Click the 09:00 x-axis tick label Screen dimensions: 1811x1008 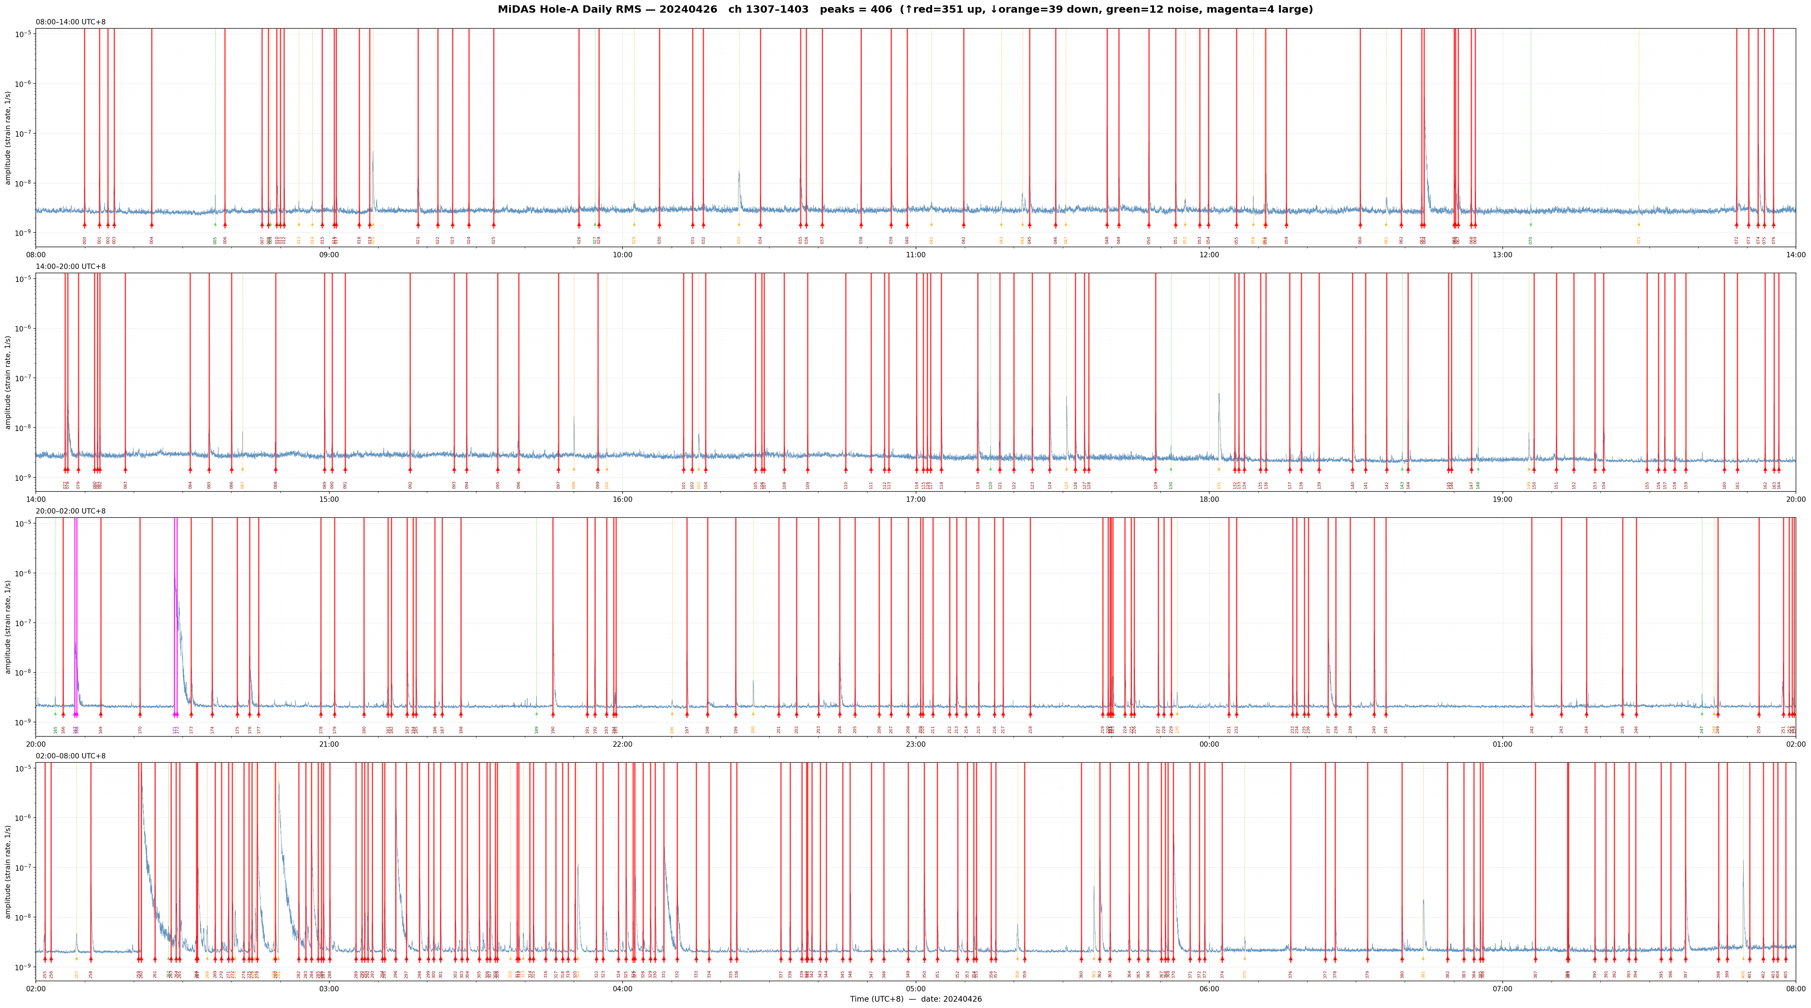(329, 255)
